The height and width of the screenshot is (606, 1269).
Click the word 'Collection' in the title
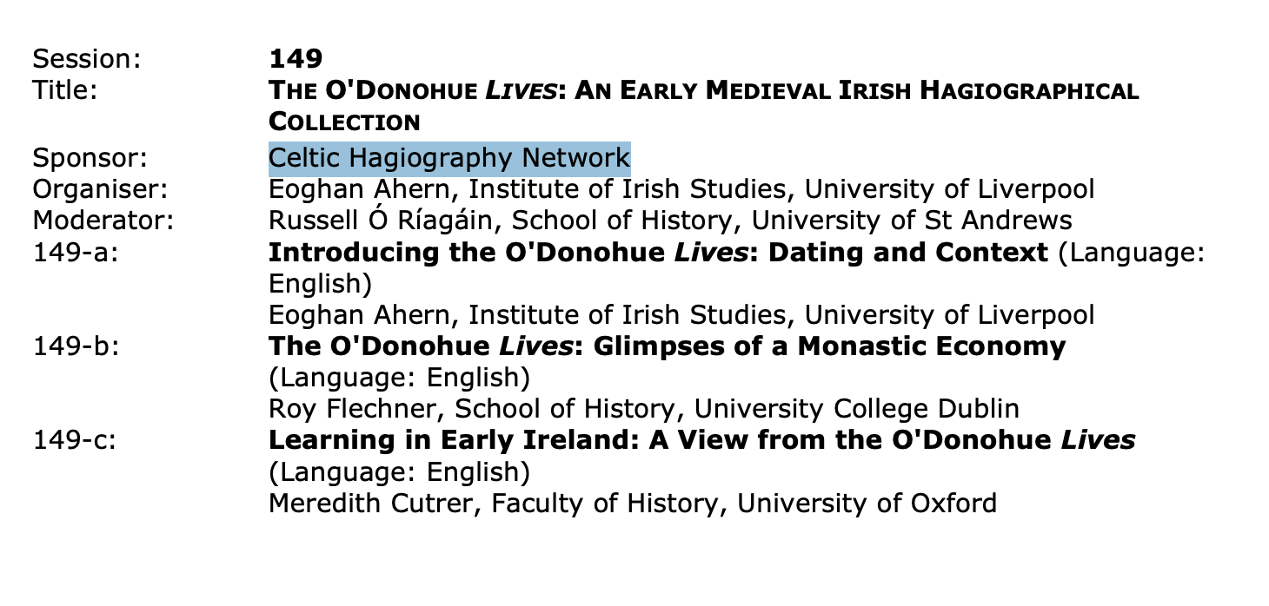tap(344, 121)
